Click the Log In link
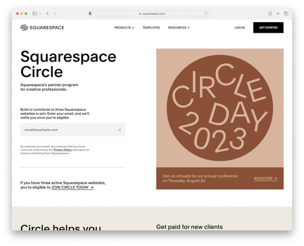 coord(240,28)
